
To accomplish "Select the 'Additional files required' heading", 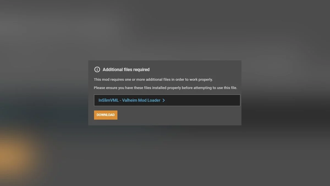I will (126, 69).
